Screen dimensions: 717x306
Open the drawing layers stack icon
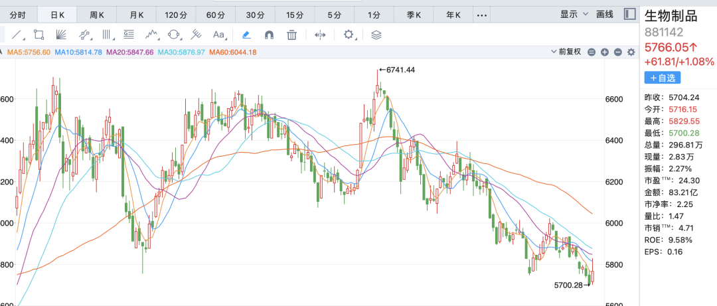(x=376, y=35)
